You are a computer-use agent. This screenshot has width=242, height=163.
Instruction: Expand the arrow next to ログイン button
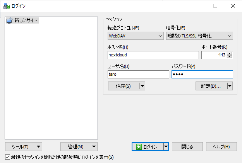[x=166, y=146]
